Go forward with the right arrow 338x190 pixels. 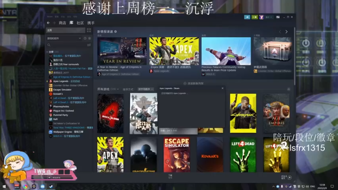pyautogui.click(x=54, y=23)
